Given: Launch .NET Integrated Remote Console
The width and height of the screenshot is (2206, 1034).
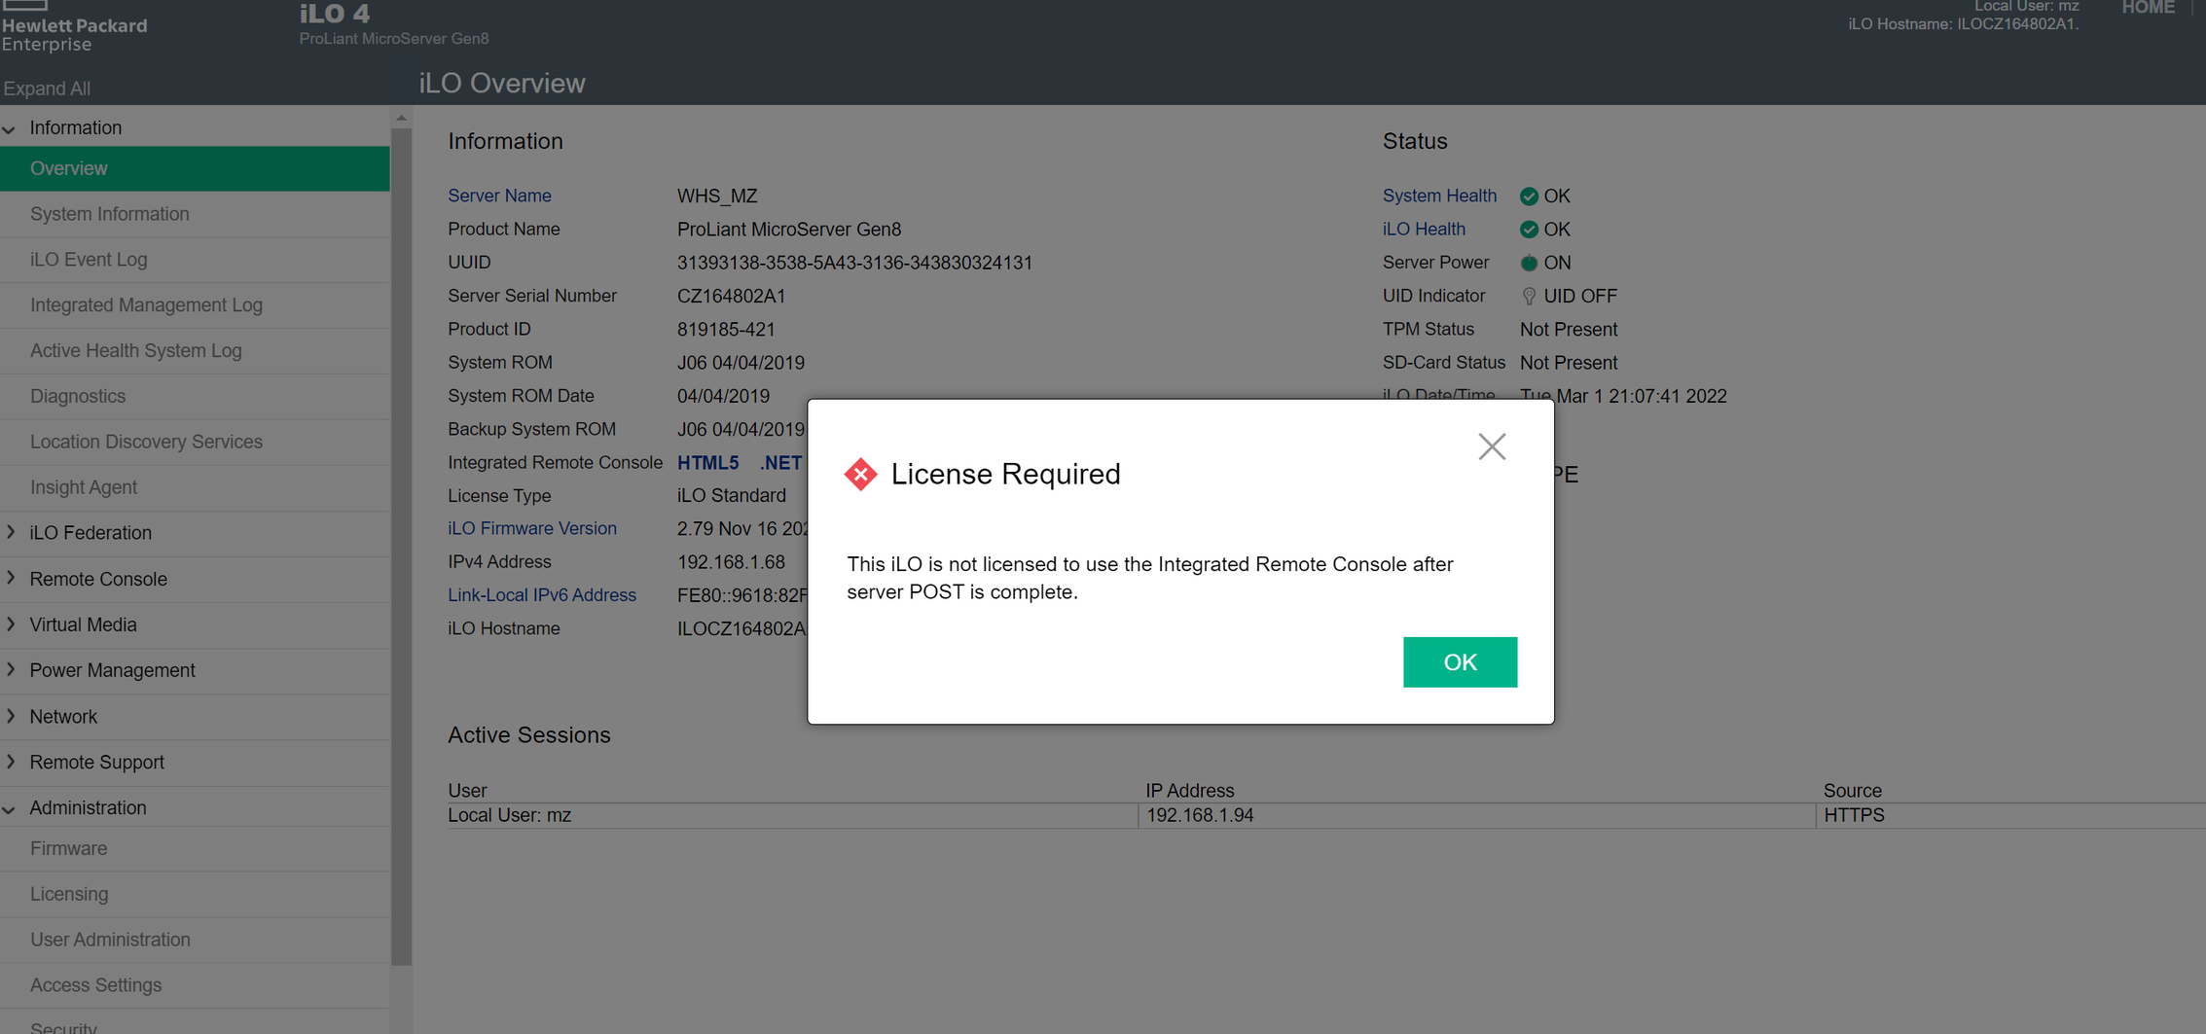Looking at the screenshot, I should (780, 463).
